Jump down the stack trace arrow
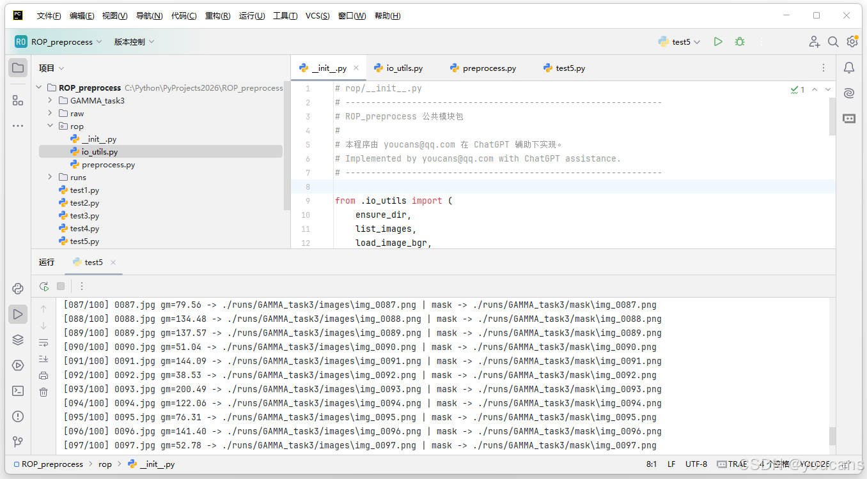The width and height of the screenshot is (867, 479). (43, 325)
